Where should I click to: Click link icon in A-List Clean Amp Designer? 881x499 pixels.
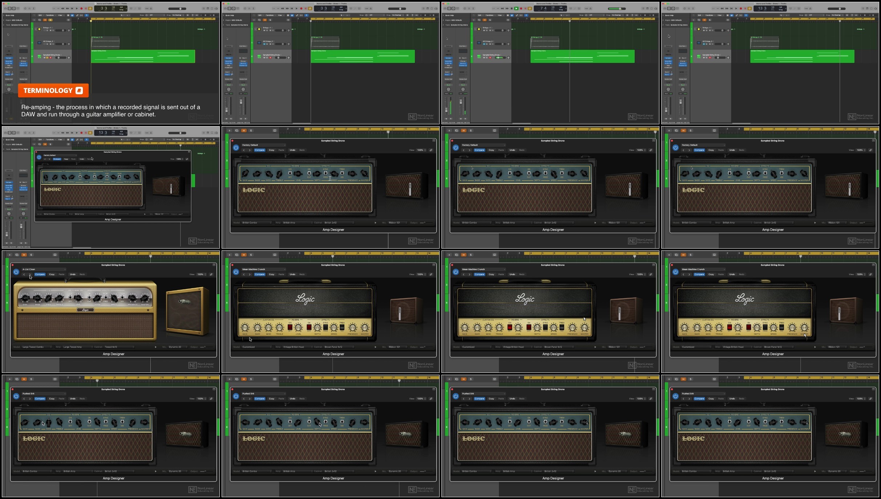click(211, 274)
